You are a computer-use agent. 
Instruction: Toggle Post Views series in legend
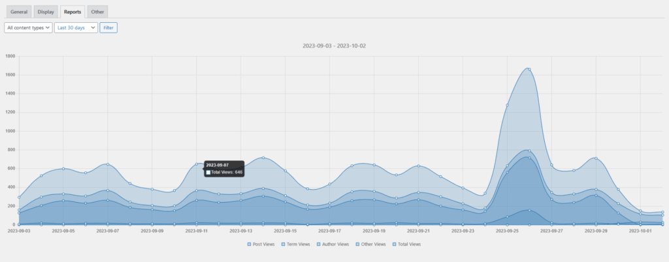point(261,244)
